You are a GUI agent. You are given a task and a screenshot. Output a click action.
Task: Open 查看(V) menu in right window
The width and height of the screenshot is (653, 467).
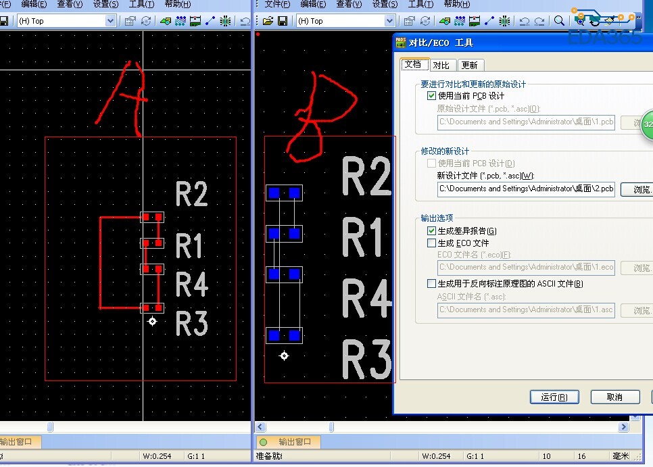click(x=349, y=4)
